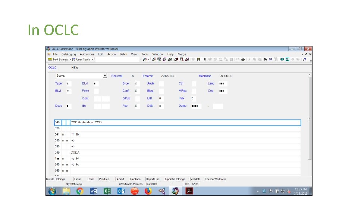Open the Edit menu

tap(101, 54)
